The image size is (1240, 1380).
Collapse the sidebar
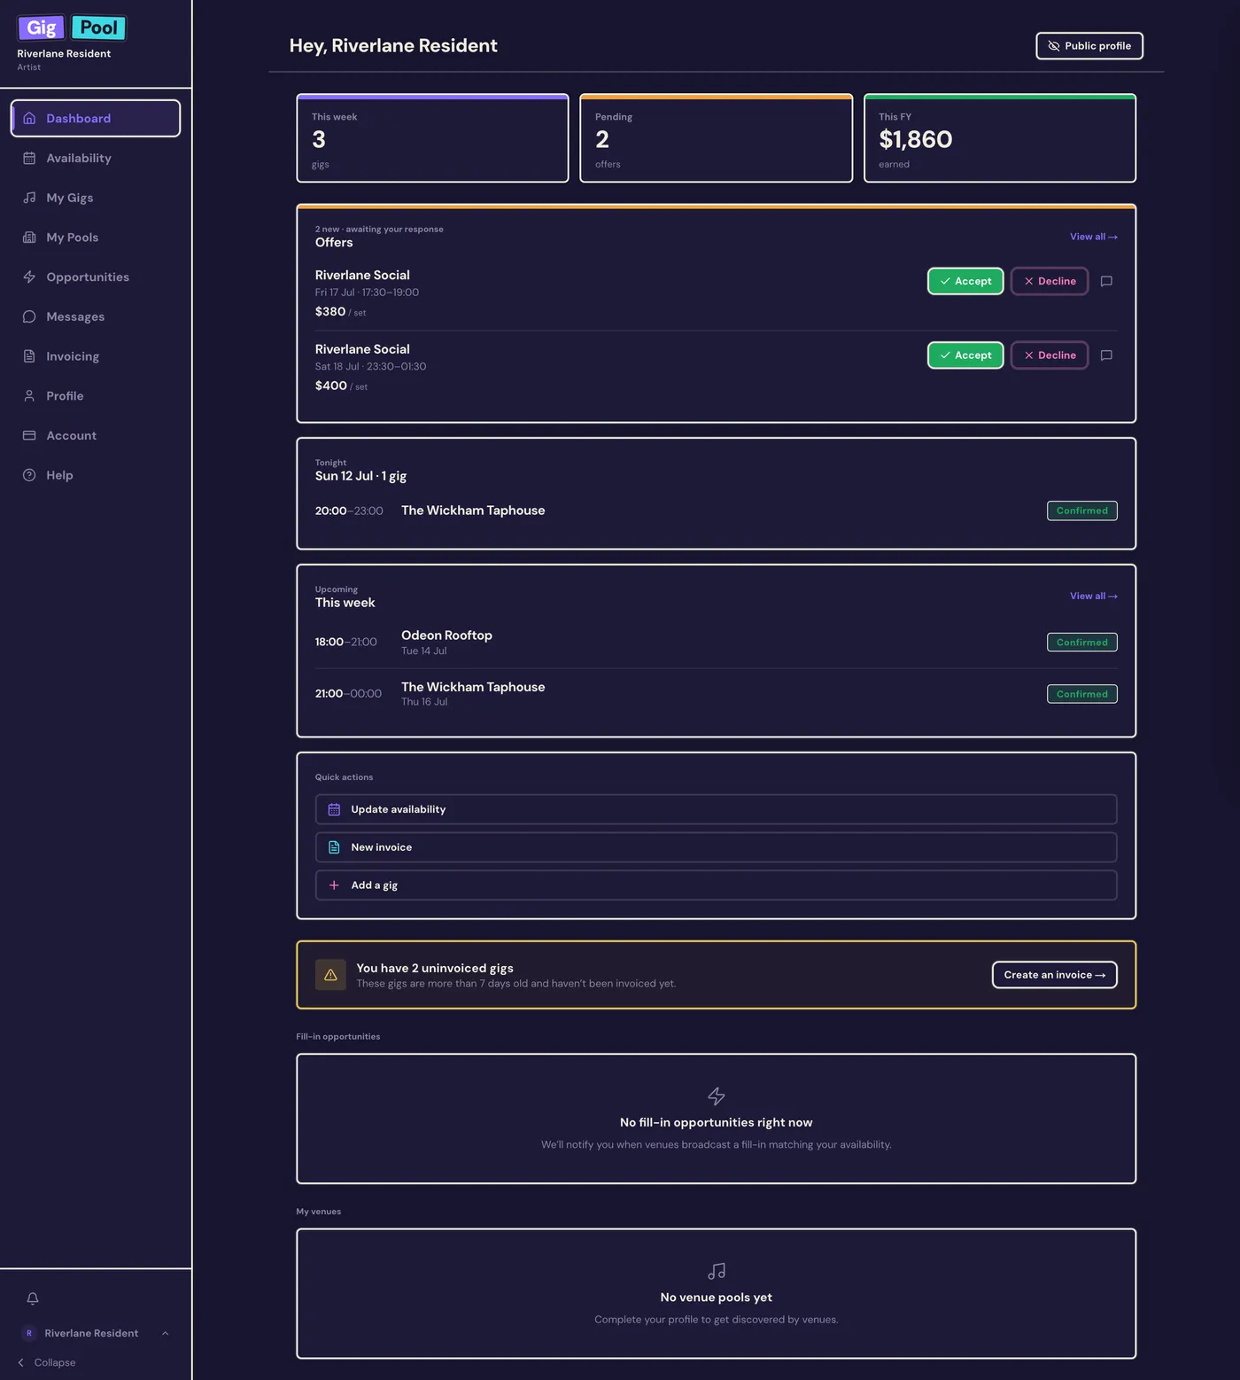47,1362
